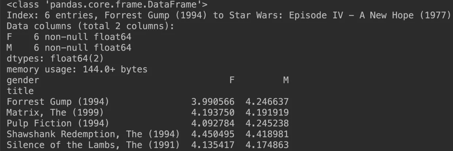Image resolution: width=453 pixels, height=151 pixels.
Task: Click the 'Forrest Gump (1994)' row title
Action: click(58, 102)
